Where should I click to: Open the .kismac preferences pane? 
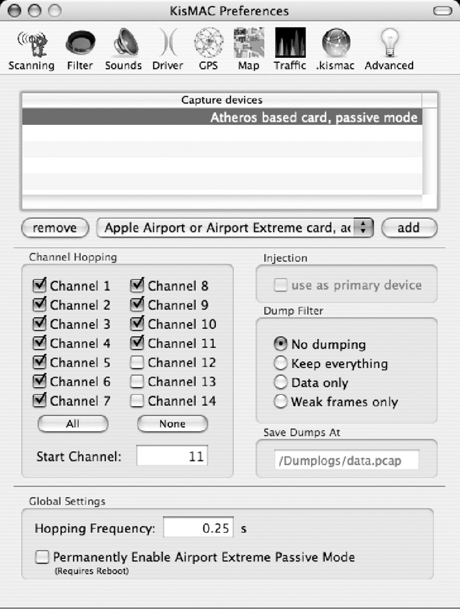click(335, 50)
